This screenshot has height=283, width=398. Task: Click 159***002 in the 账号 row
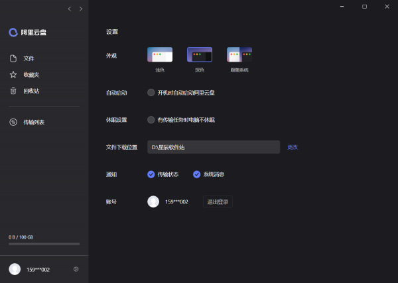(x=176, y=202)
